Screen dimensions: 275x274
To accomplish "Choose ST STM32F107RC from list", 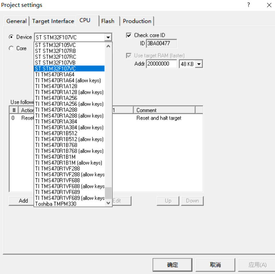I will 69,57.
